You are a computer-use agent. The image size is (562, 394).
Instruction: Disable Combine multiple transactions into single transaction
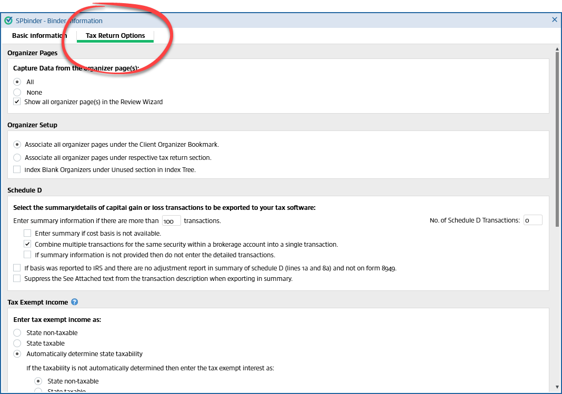(27, 244)
